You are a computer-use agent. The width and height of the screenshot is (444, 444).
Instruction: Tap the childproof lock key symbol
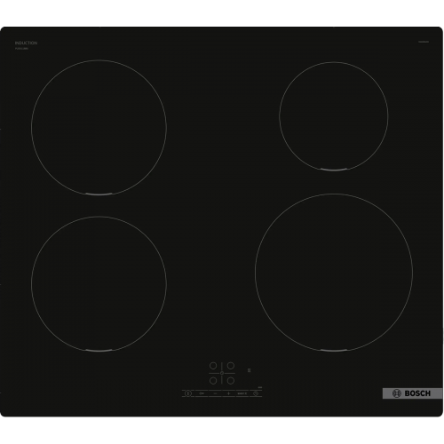(x=202, y=393)
